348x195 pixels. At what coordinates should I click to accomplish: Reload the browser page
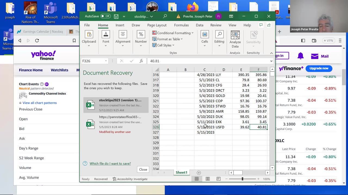coord(37,41)
